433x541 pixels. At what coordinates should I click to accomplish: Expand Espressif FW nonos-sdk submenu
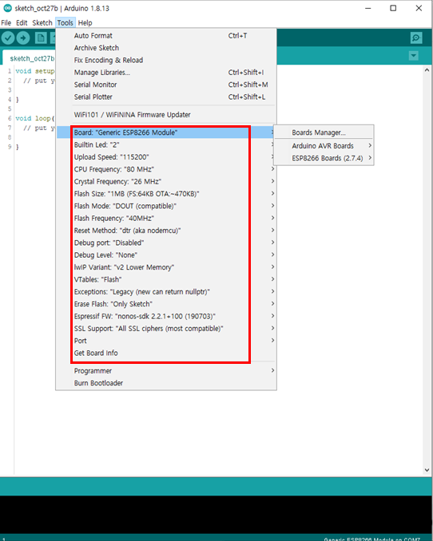[x=166, y=316]
